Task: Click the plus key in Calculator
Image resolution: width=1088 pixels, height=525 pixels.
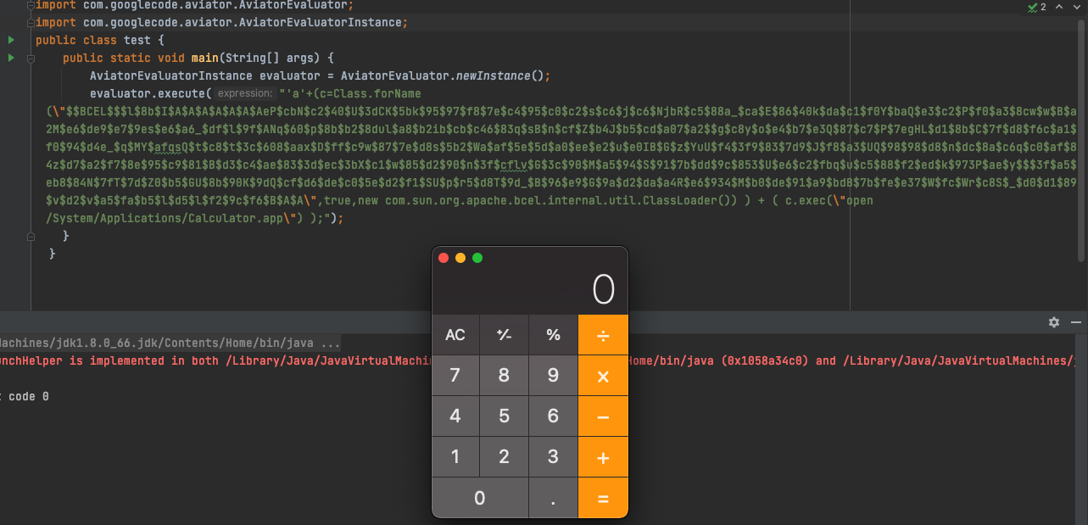Action: [x=603, y=457]
